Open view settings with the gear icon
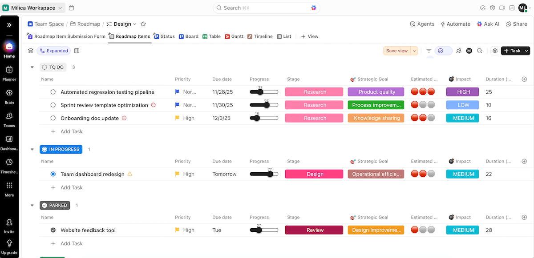 [495, 51]
